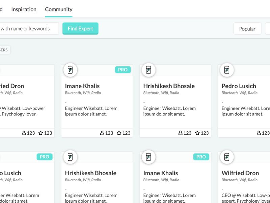
Task: Click PRO badge on lower Imane Khalis card
Action: (x=201, y=157)
